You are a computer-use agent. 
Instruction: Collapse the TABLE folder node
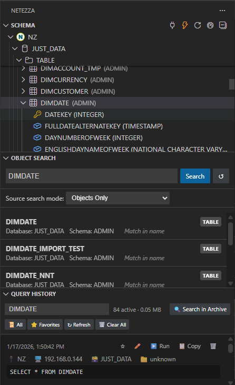(19, 60)
